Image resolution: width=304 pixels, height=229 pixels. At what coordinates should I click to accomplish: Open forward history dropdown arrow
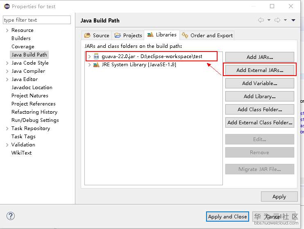[x=285, y=20]
